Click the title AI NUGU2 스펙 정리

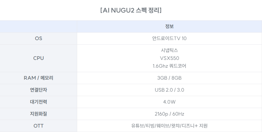131,11
